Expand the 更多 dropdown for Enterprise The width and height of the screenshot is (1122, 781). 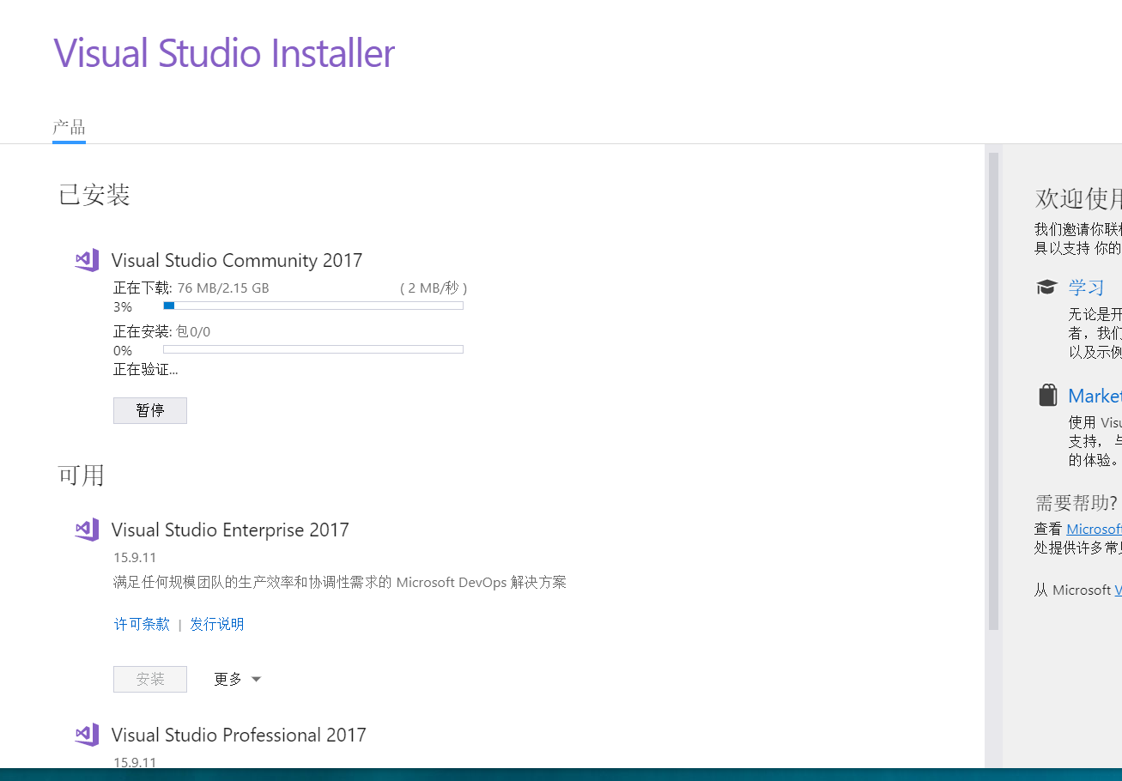pos(237,679)
